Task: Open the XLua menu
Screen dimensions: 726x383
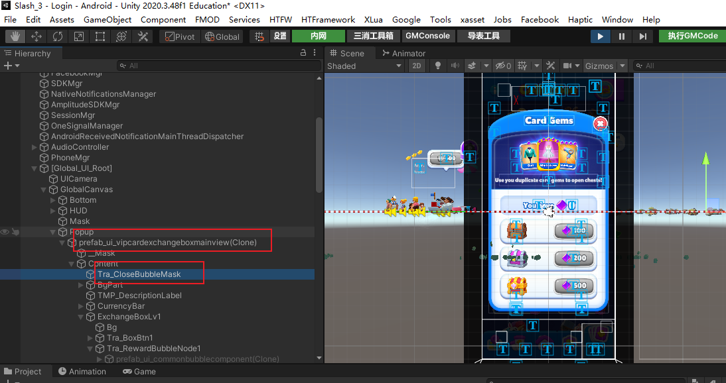Action: point(373,19)
